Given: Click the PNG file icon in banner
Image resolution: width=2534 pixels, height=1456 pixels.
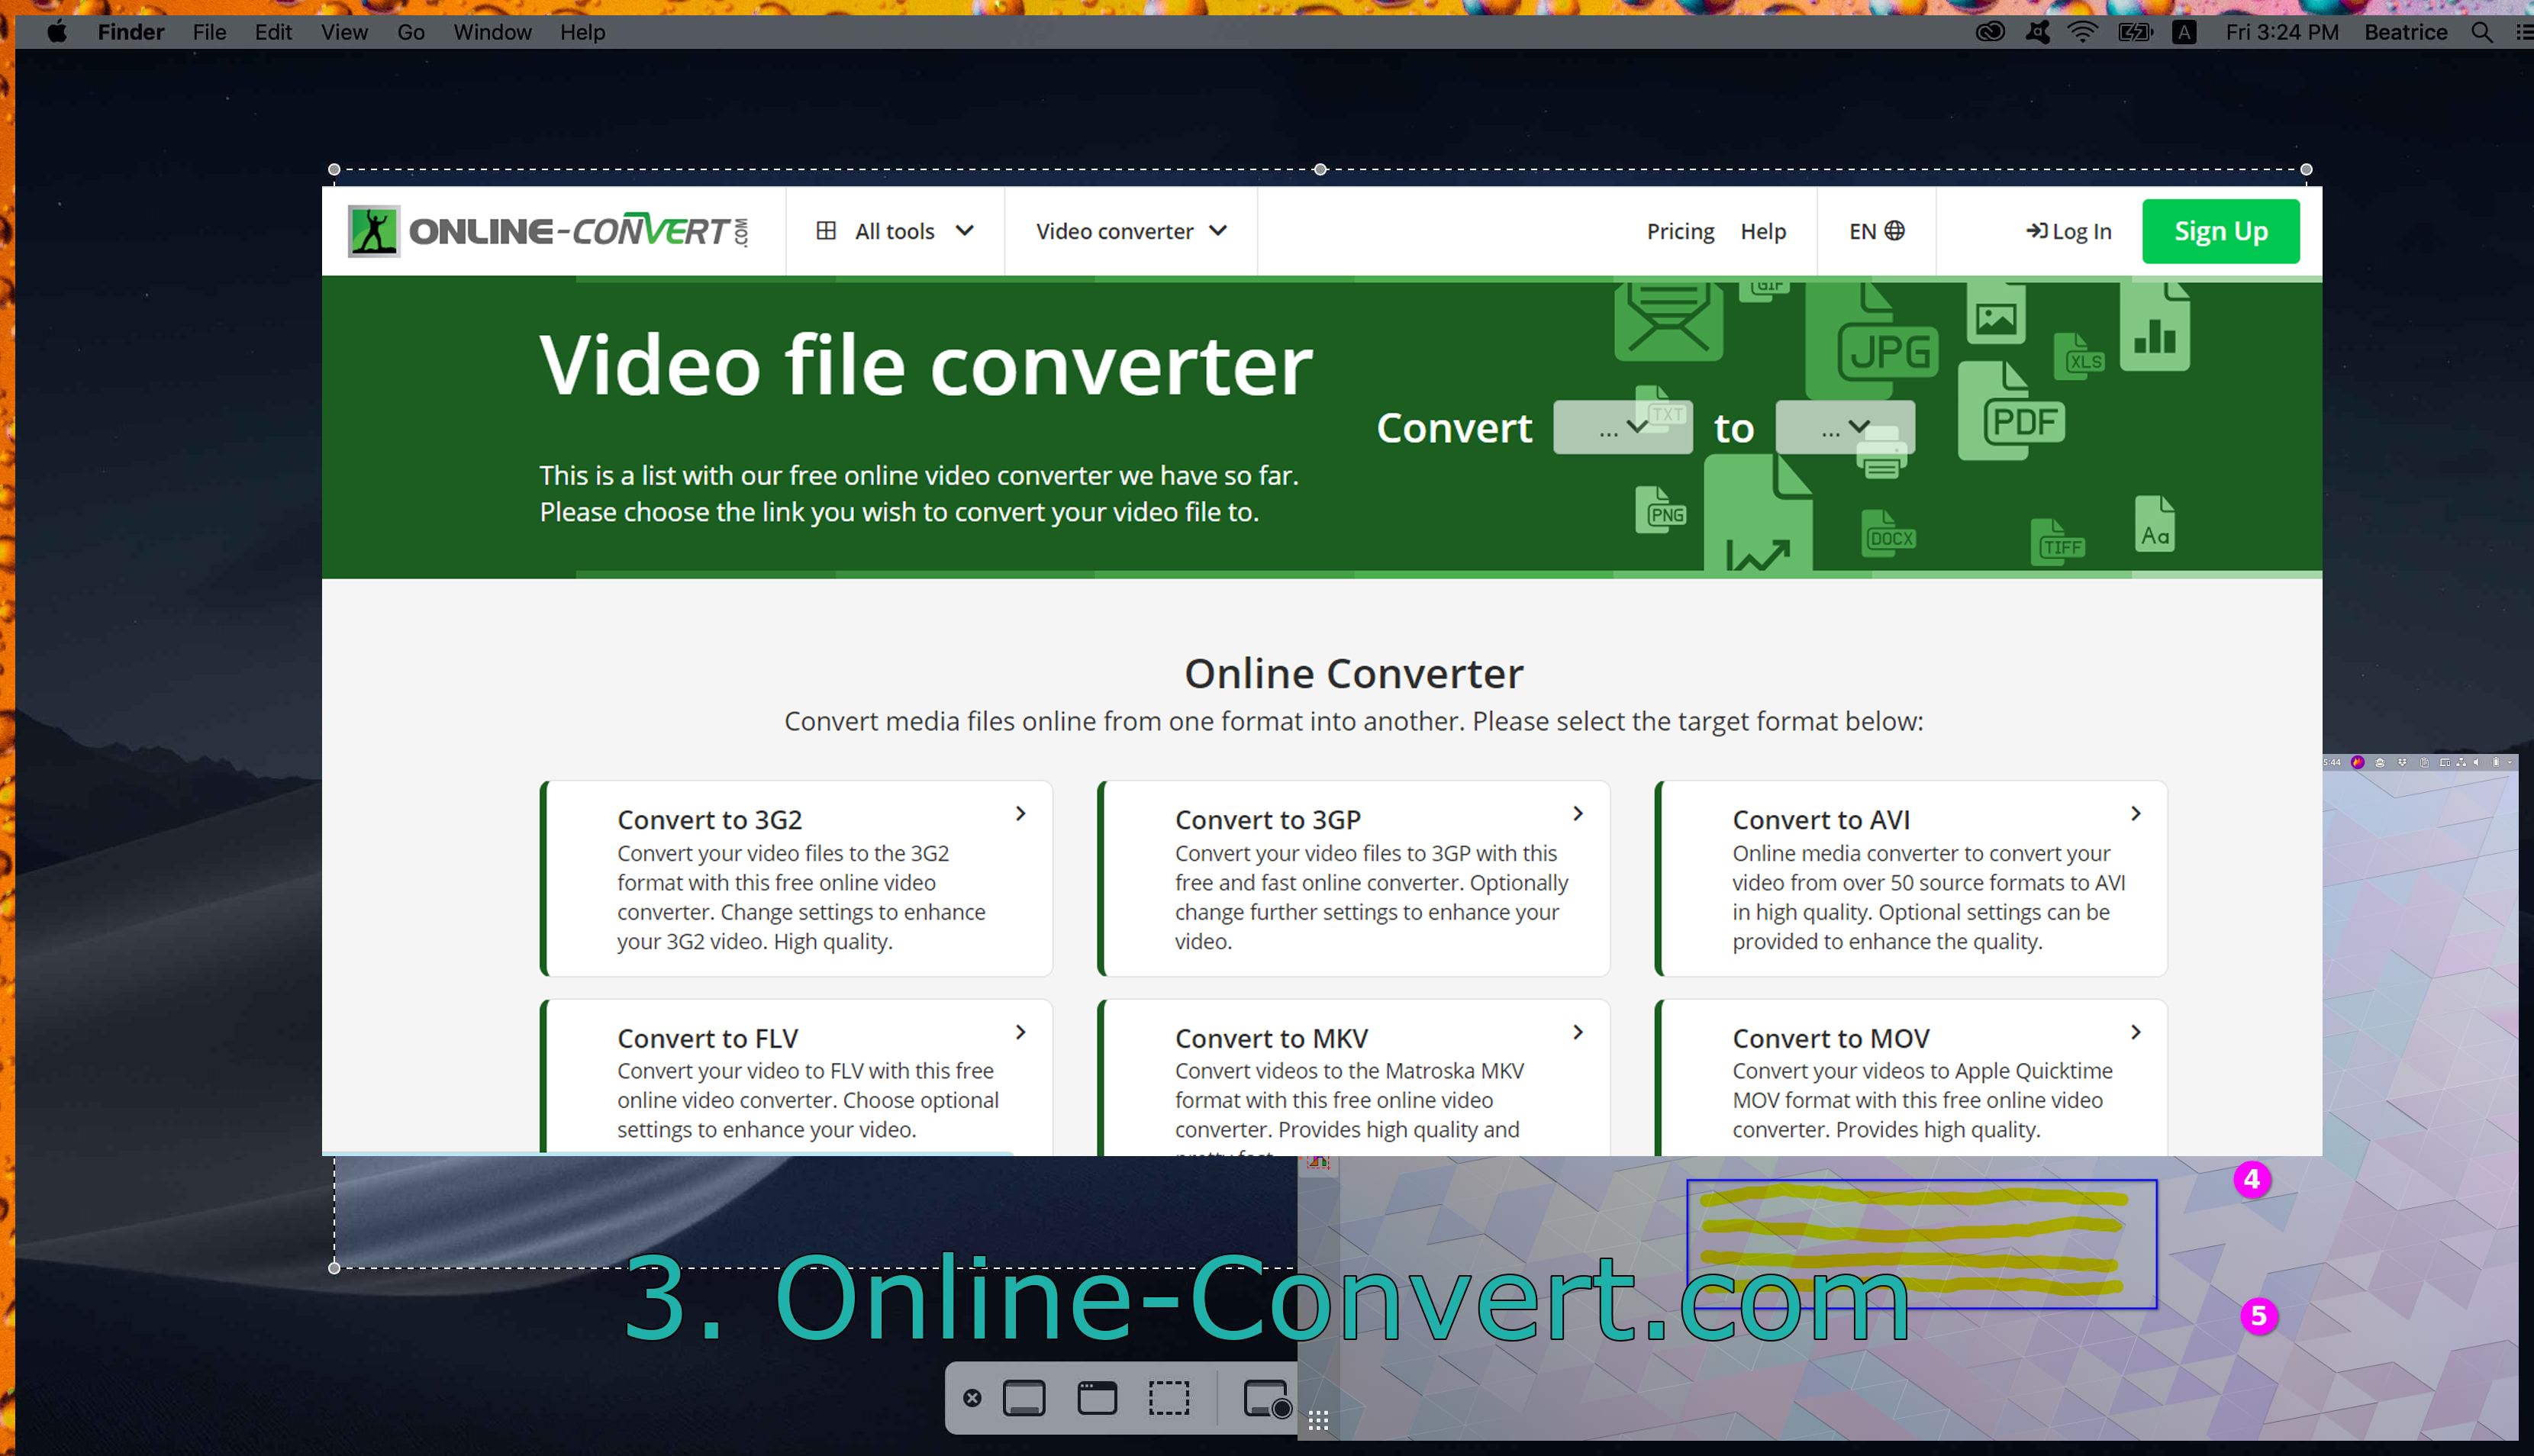Looking at the screenshot, I should (x=1661, y=510).
